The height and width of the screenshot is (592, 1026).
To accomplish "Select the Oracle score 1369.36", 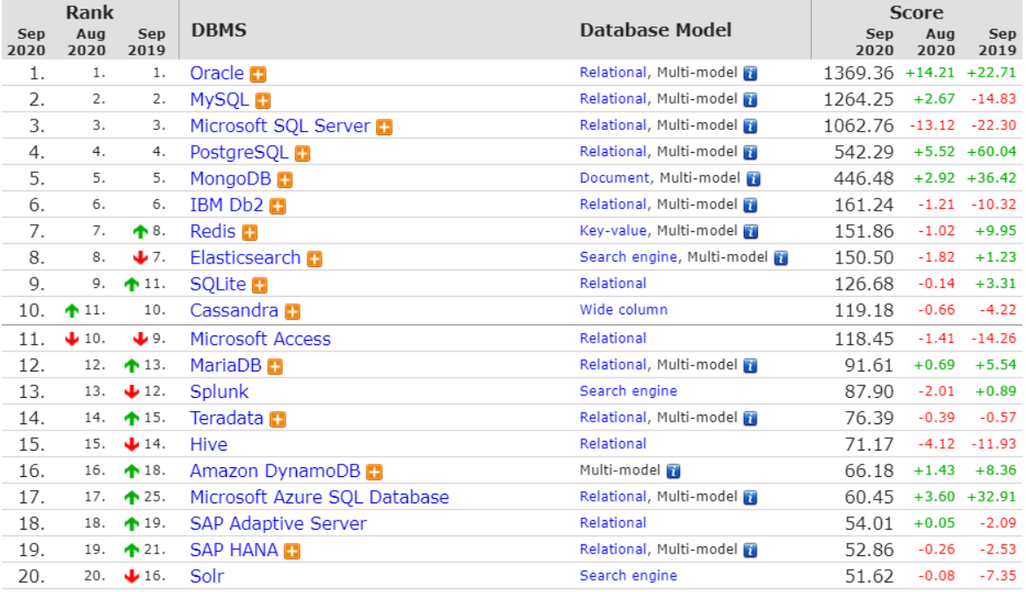I will (858, 73).
